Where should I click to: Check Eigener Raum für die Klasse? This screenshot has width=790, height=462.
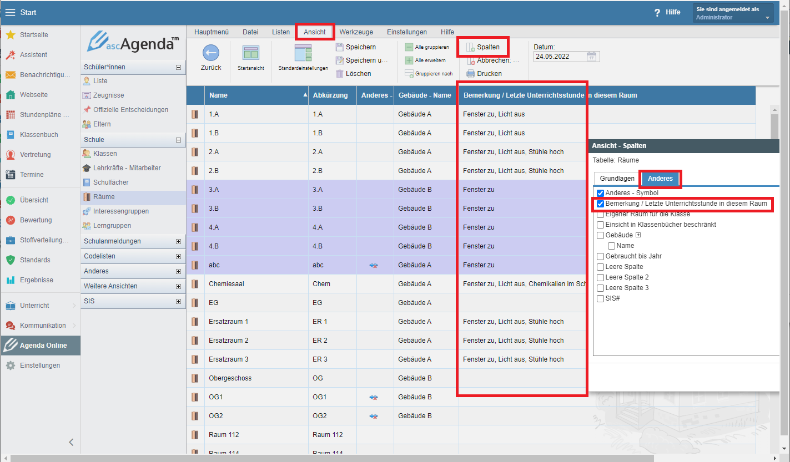tap(600, 214)
